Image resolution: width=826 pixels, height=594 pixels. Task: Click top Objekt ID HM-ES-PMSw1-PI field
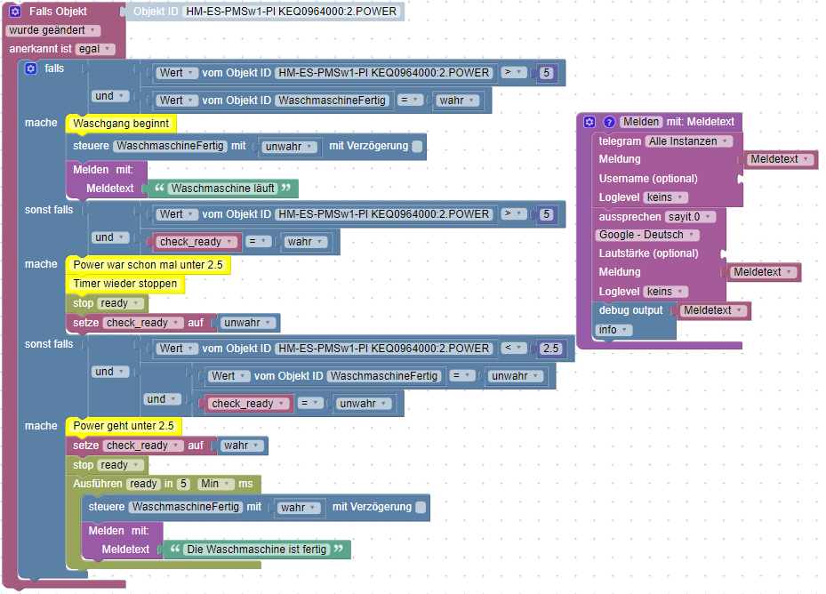click(x=291, y=12)
